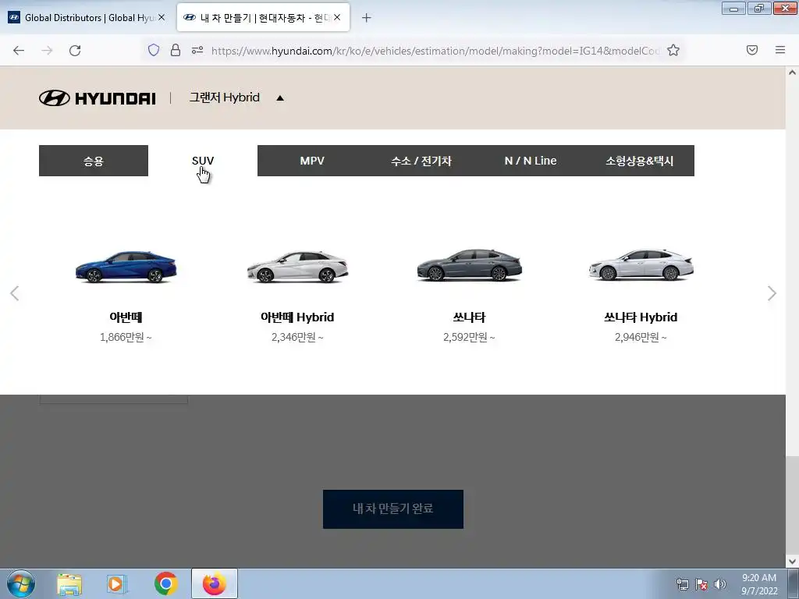Select the SUV category tab
The image size is (799, 599).
(x=203, y=161)
